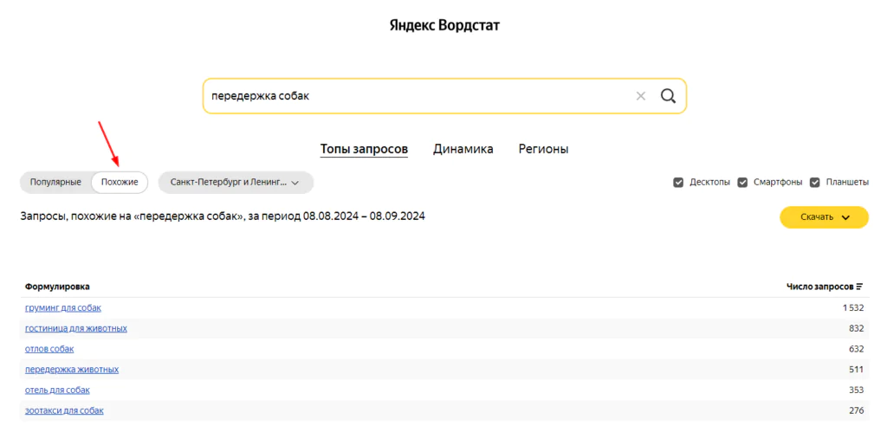The width and height of the screenshot is (887, 426).
Task: Open the Санкт-Петербург region dropdown
Action: (x=236, y=183)
